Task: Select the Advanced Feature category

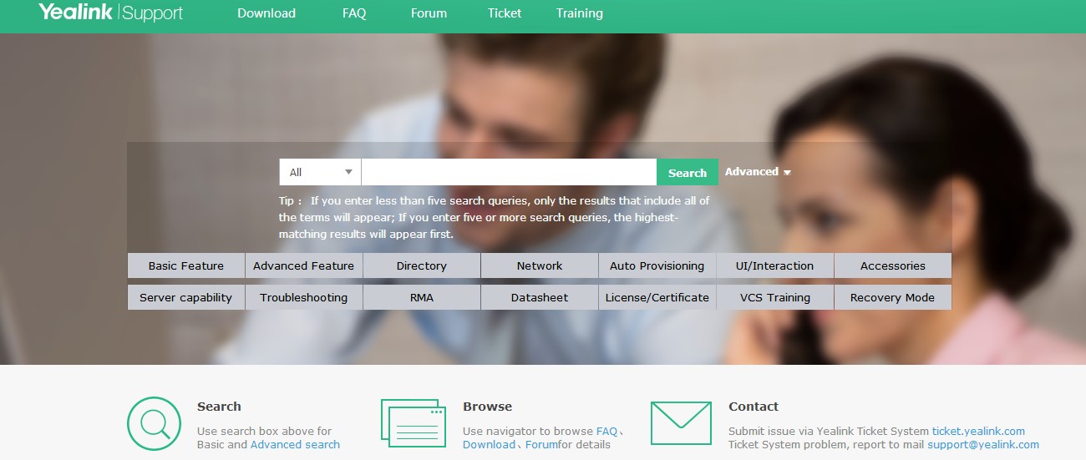Action: (x=304, y=265)
